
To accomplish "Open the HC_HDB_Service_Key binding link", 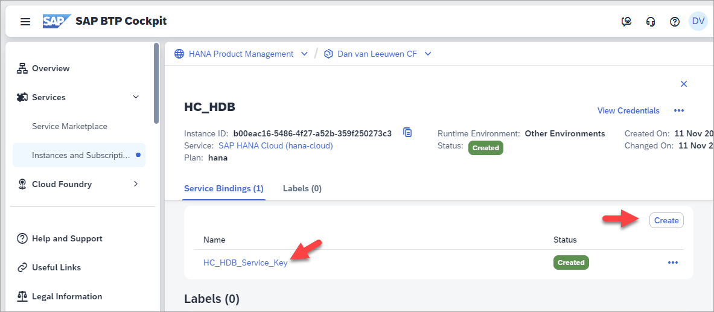I will [246, 263].
